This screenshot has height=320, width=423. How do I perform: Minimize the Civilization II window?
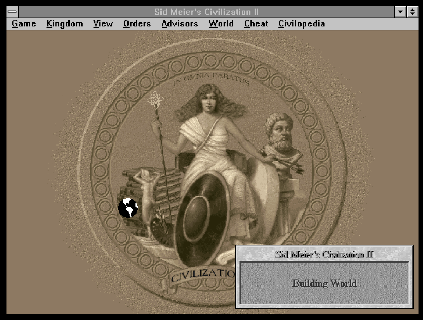(x=400, y=12)
